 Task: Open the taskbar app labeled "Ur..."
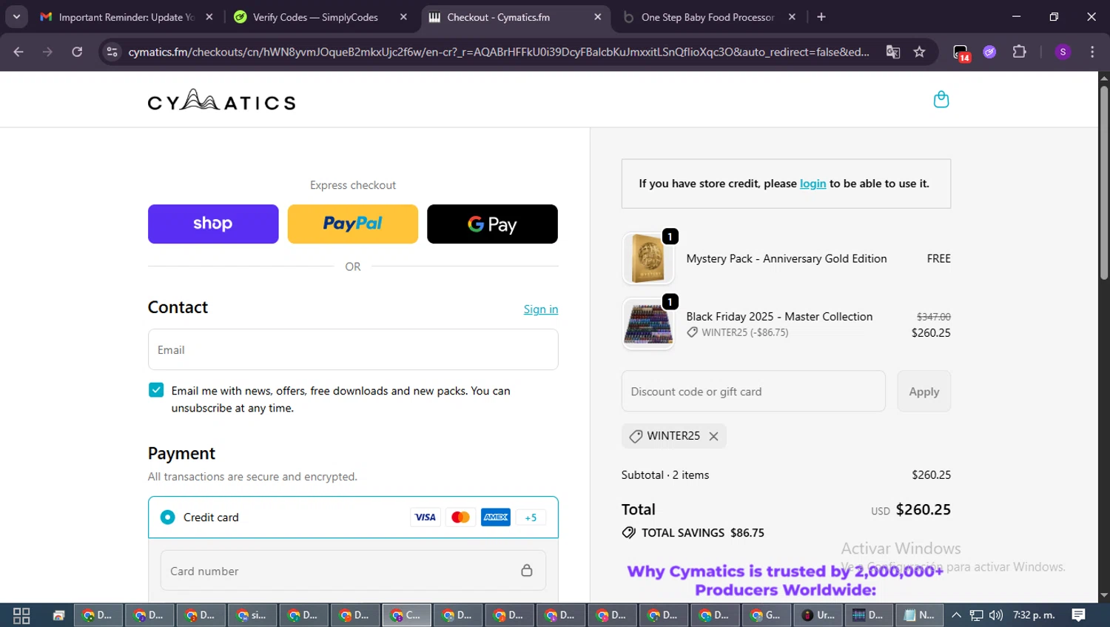(x=818, y=615)
